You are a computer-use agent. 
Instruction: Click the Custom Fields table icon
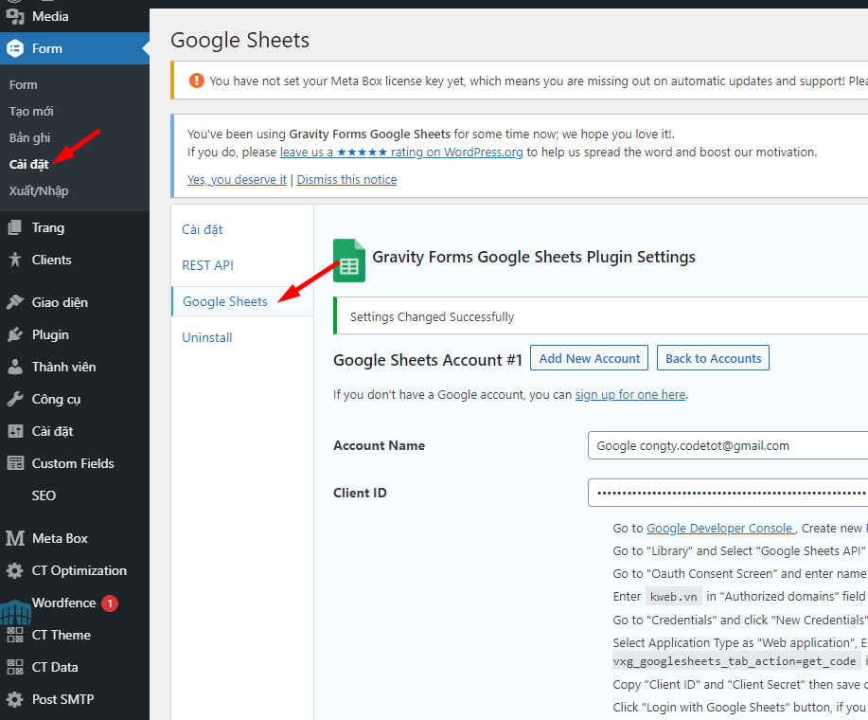[x=15, y=463]
